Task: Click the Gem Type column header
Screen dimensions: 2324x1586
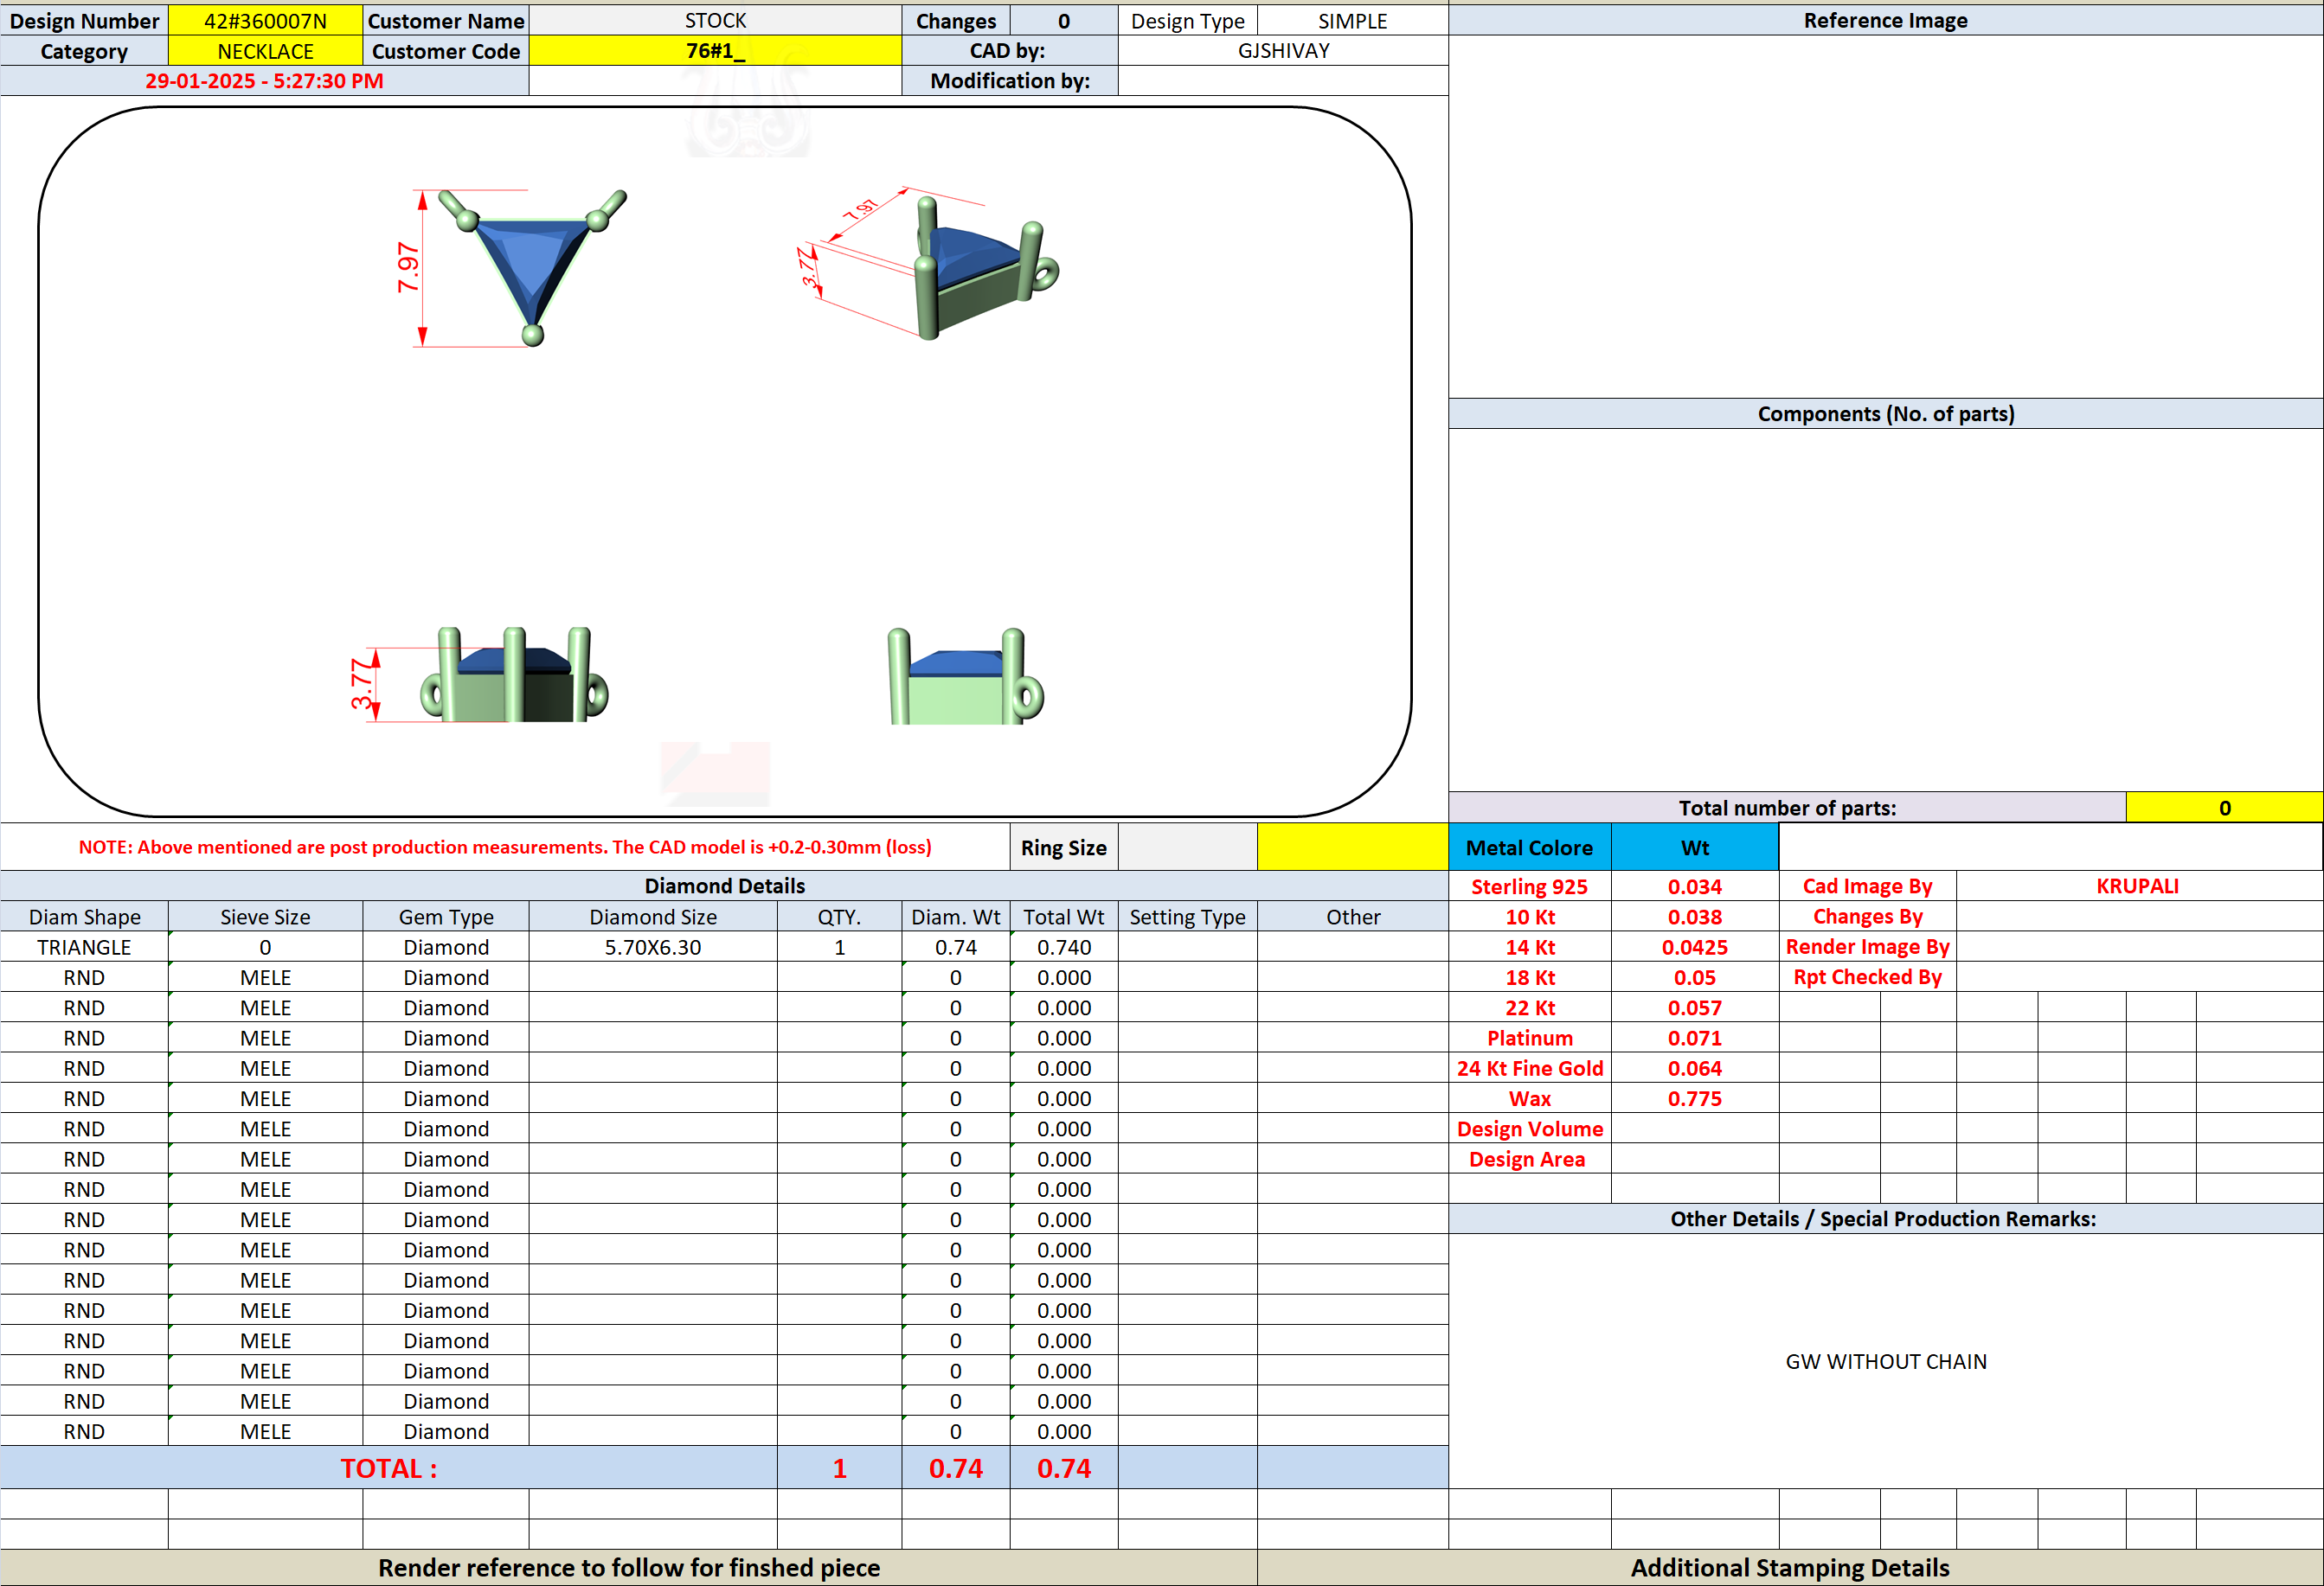Action: 446,917
